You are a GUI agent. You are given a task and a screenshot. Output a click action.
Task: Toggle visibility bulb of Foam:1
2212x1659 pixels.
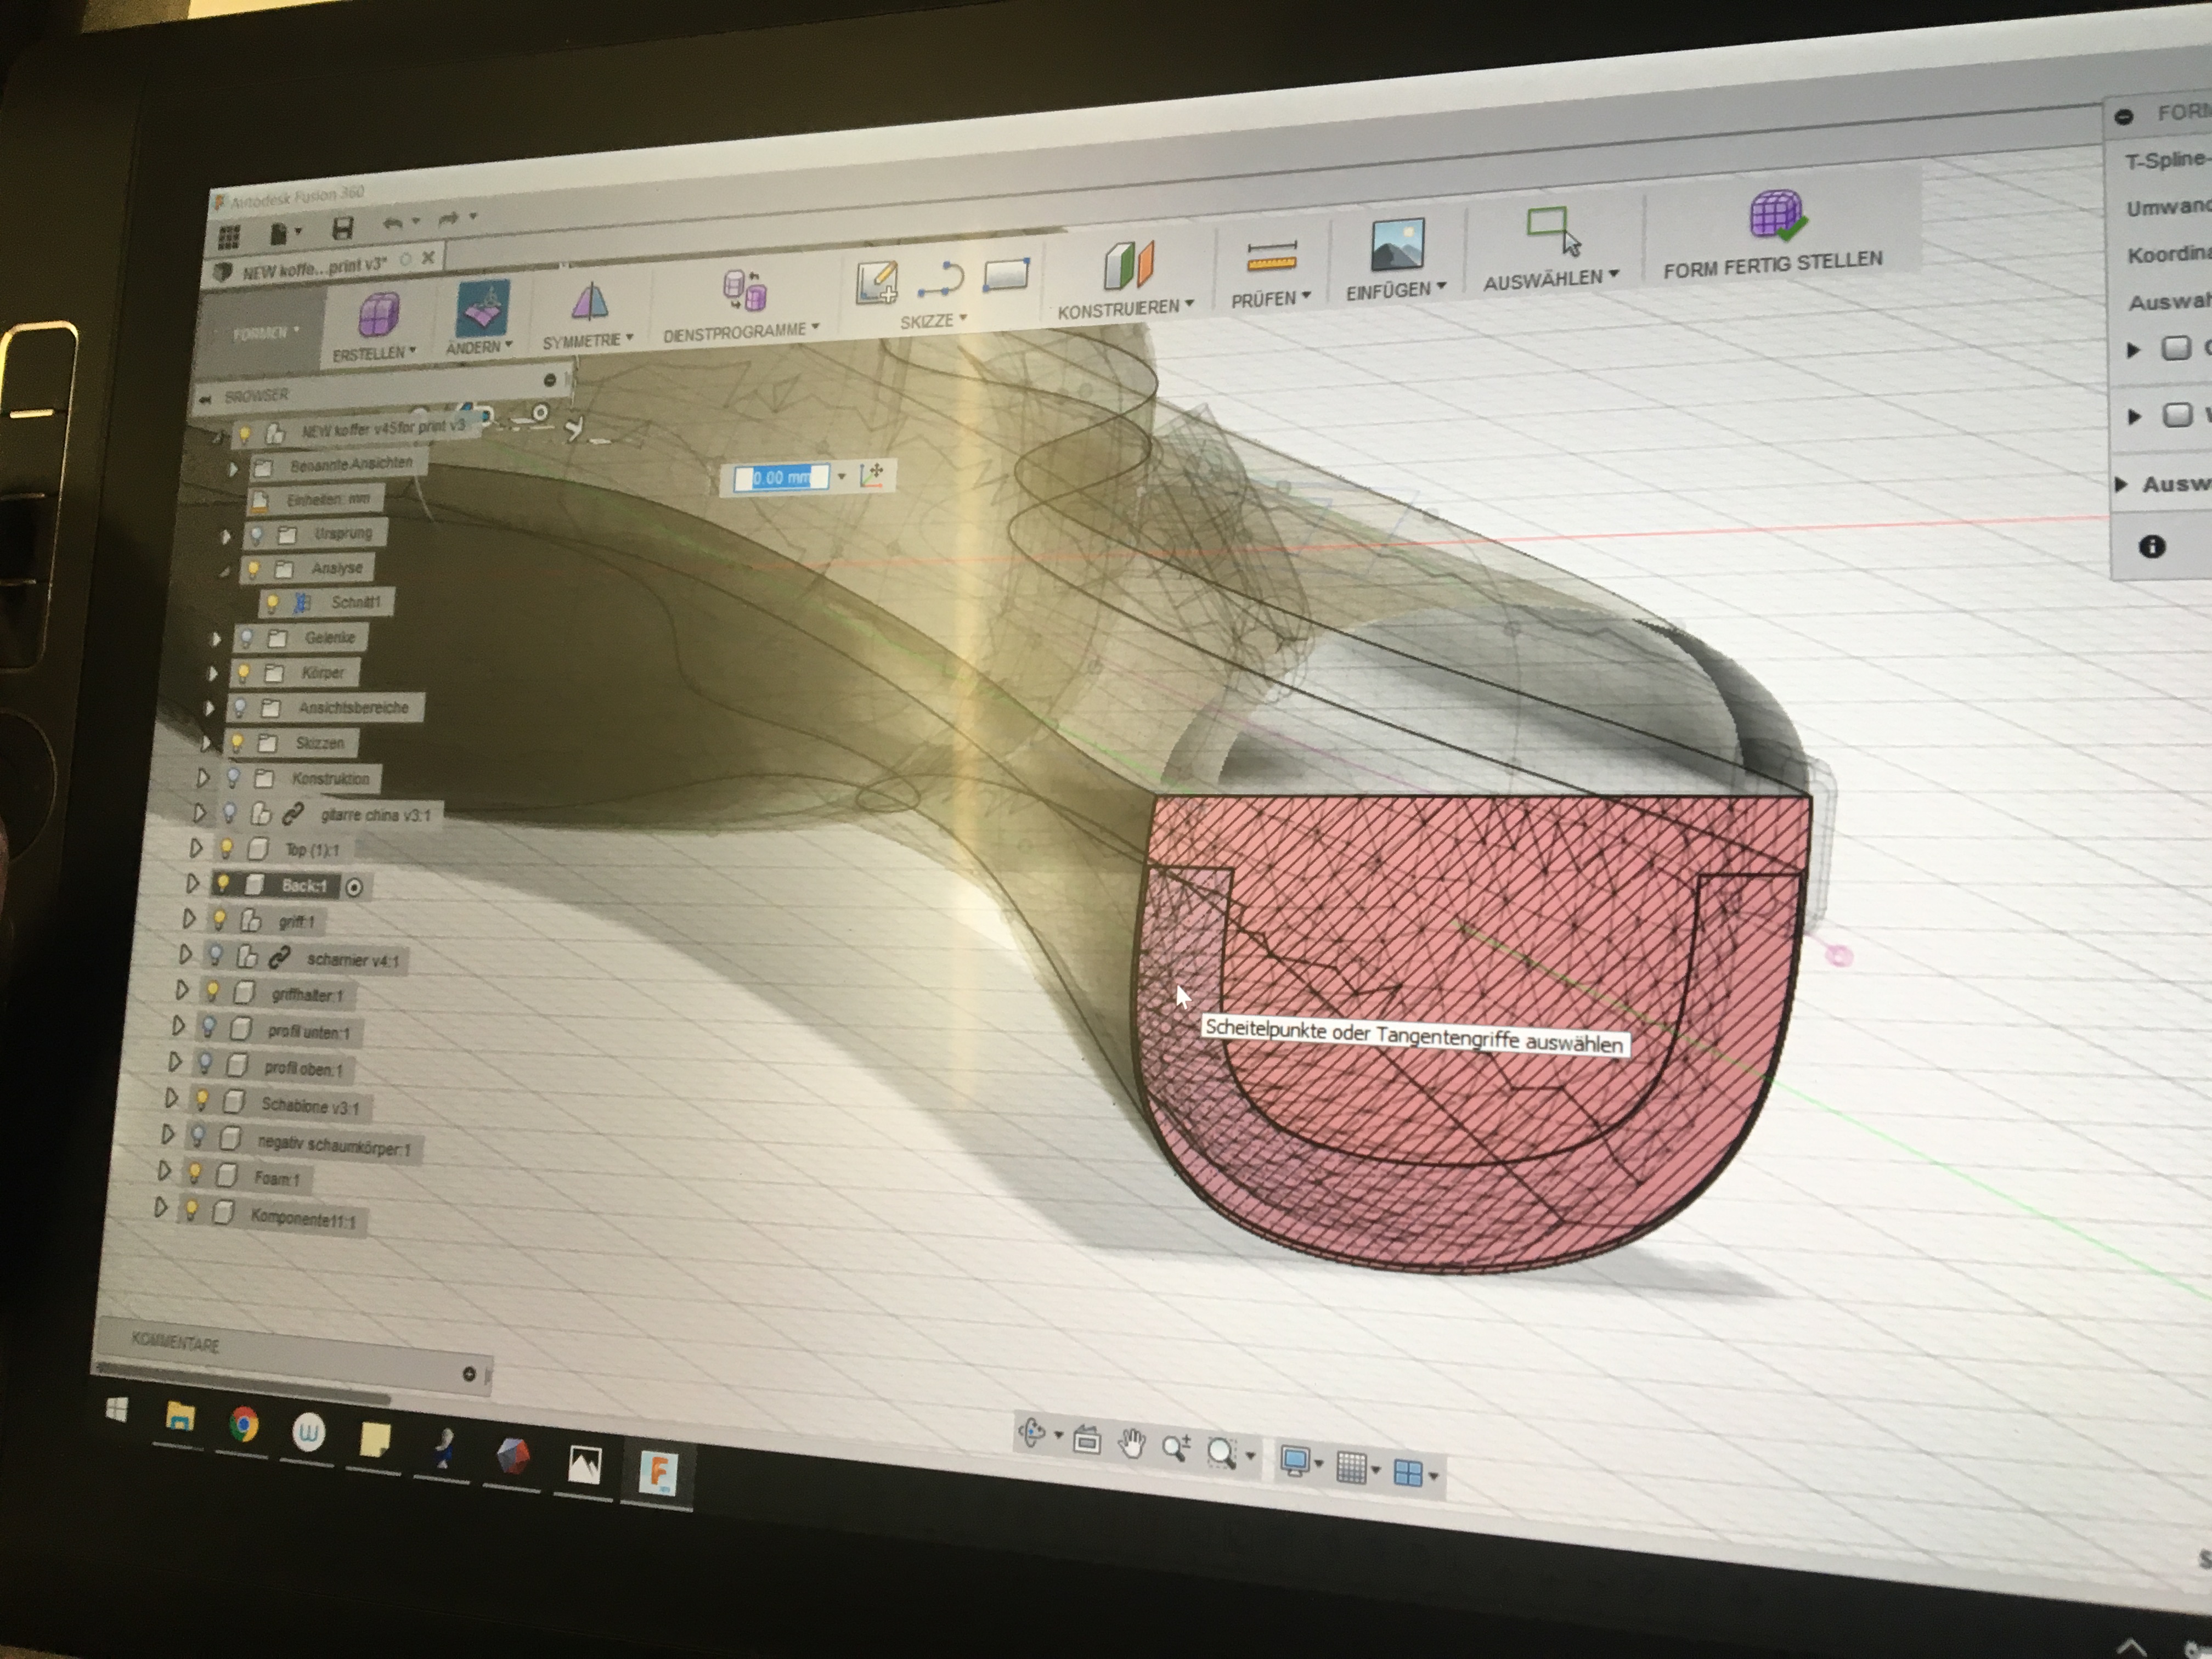(194, 1173)
